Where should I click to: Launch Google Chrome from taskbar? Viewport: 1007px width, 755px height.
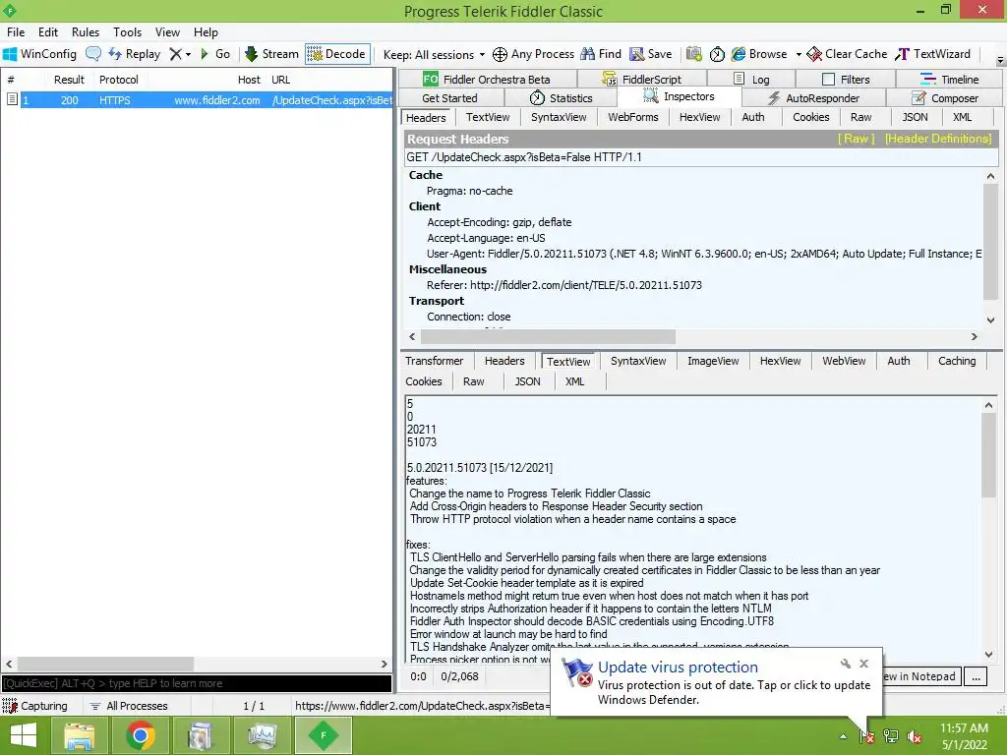tap(140, 735)
